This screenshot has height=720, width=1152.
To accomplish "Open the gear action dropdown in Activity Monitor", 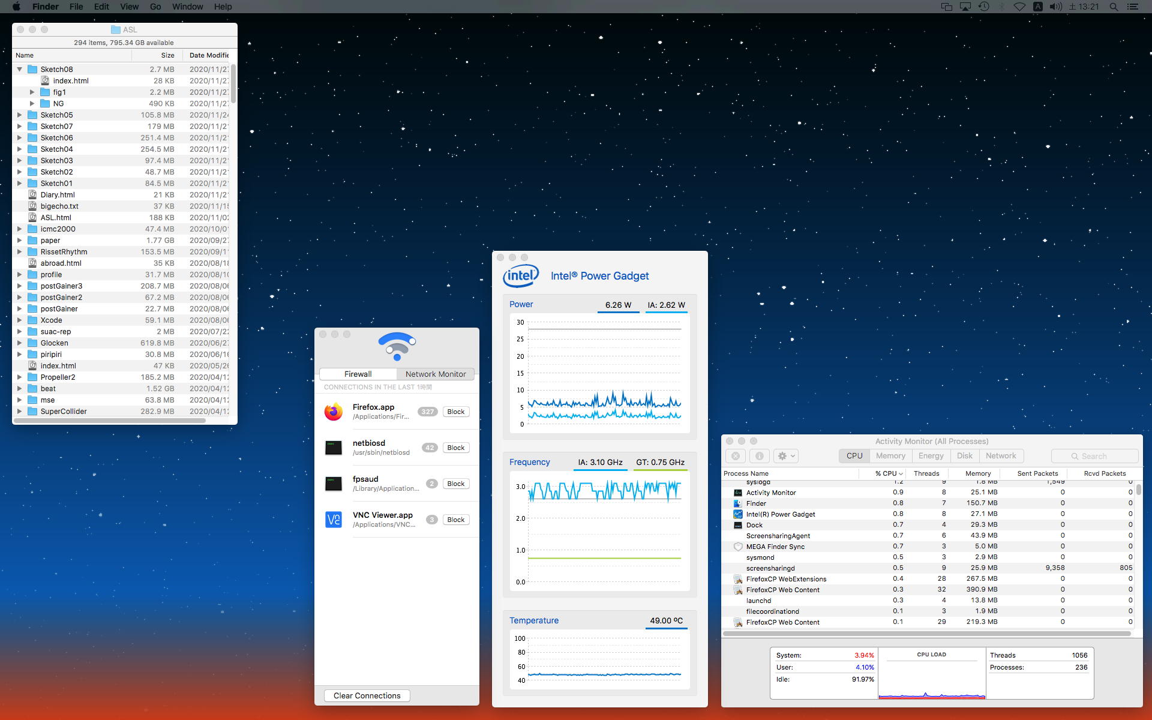I will 785,456.
